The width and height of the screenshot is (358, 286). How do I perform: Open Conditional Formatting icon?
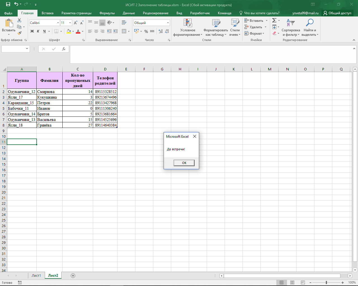pos(188,23)
